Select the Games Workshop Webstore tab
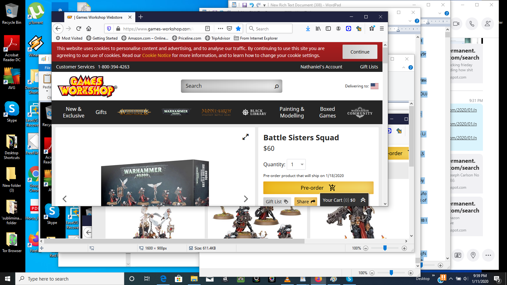 tap(99, 17)
